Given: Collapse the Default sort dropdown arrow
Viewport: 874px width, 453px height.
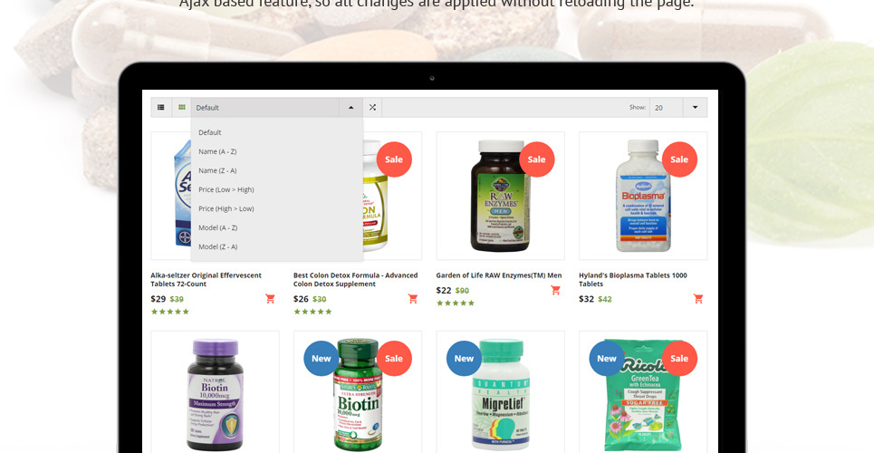Looking at the screenshot, I should coord(351,107).
